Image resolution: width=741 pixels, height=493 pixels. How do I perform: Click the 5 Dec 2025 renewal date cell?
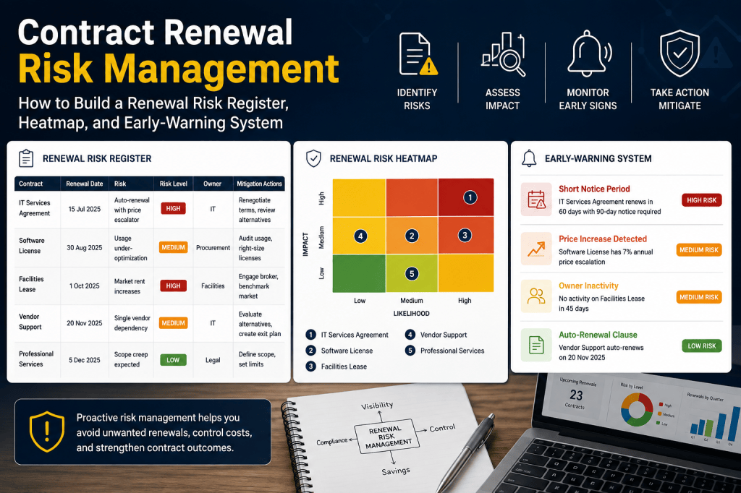(85, 360)
